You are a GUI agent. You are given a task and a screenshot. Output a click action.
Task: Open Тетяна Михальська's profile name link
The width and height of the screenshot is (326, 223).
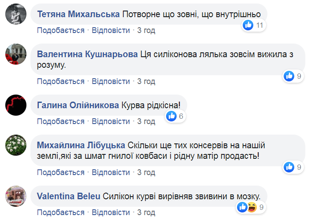pyautogui.click(x=78, y=15)
